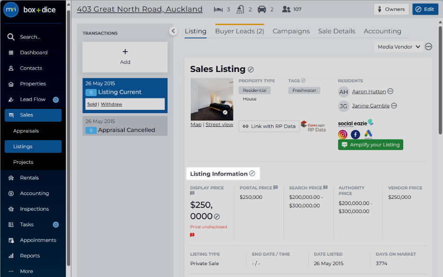Click the Reports bar chart icon

11,256
